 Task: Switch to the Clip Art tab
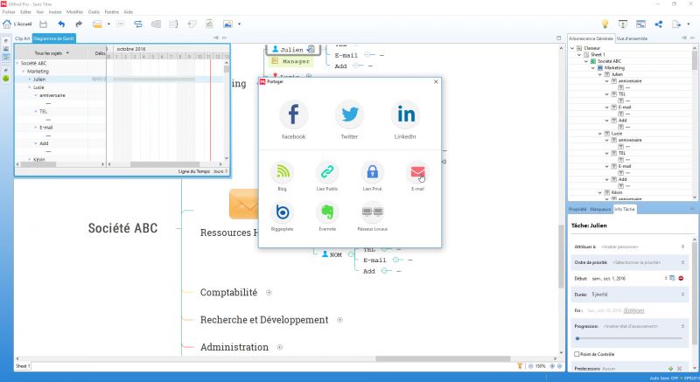coord(23,38)
